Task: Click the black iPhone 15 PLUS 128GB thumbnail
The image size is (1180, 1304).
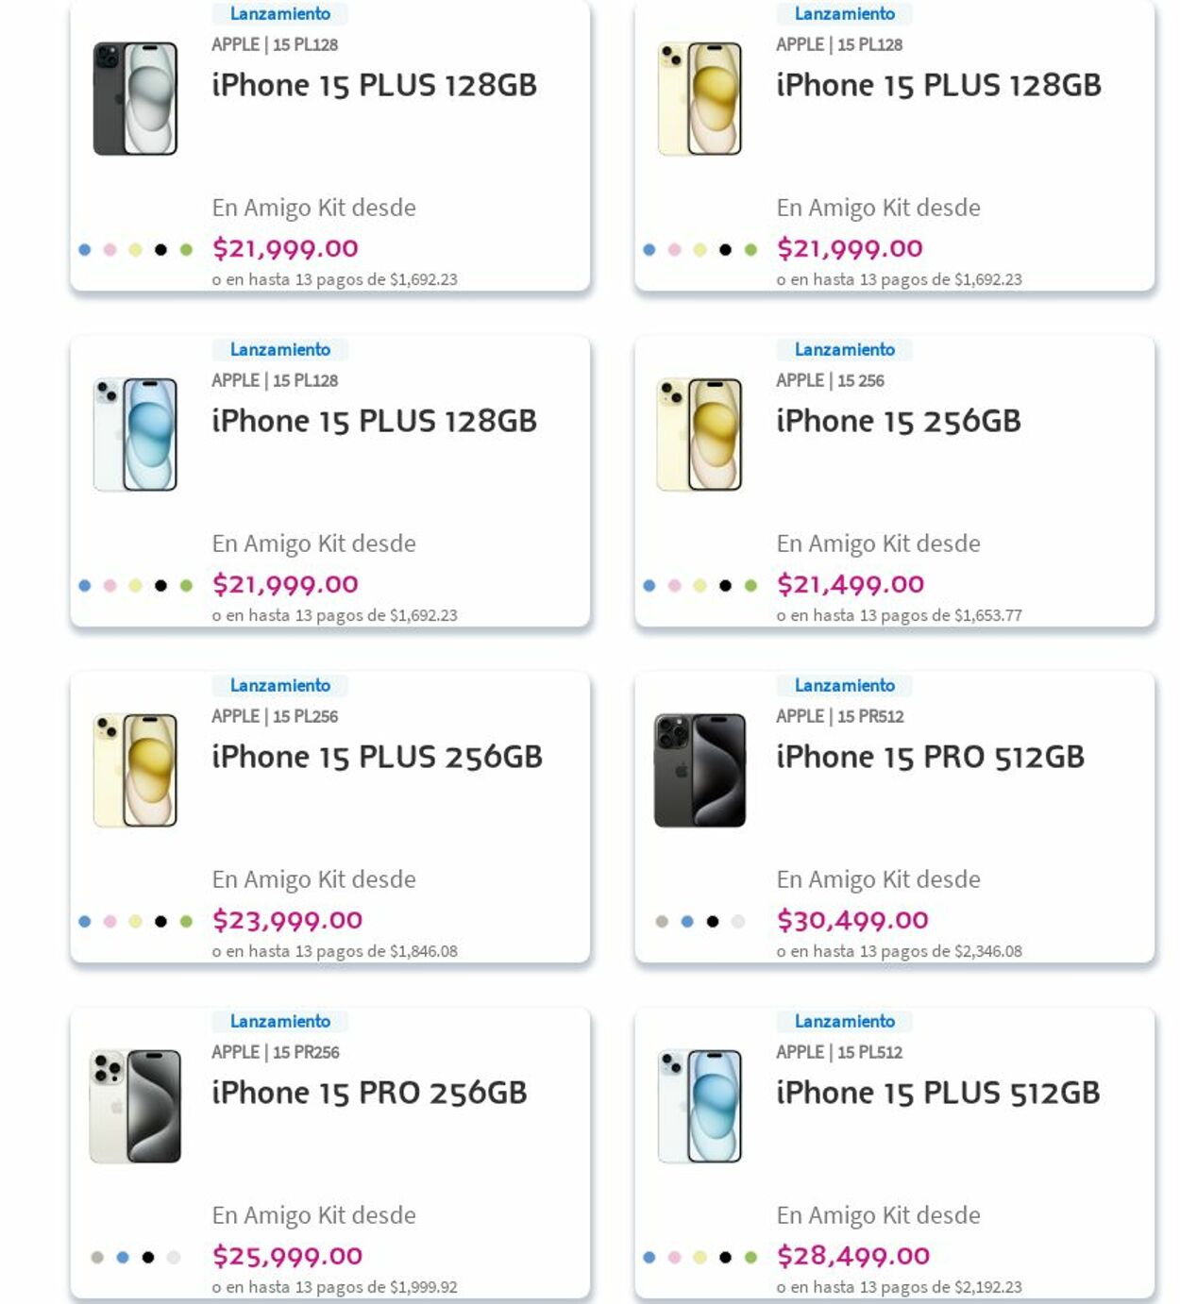Action: [135, 98]
